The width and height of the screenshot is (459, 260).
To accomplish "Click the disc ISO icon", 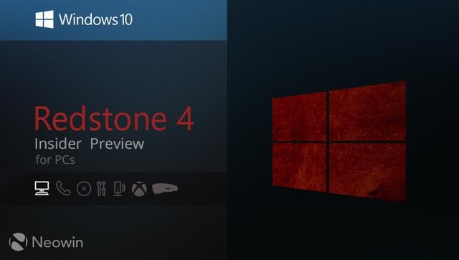I will (x=84, y=189).
